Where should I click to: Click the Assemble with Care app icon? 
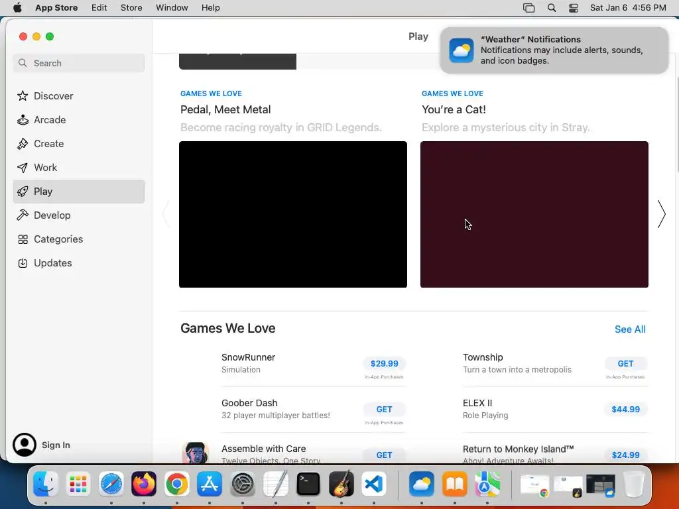coord(196,452)
